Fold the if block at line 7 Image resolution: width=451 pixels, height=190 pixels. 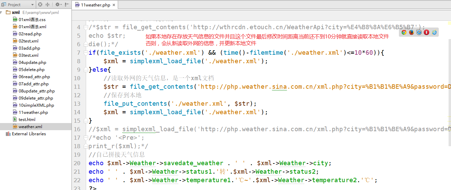(x=85, y=53)
